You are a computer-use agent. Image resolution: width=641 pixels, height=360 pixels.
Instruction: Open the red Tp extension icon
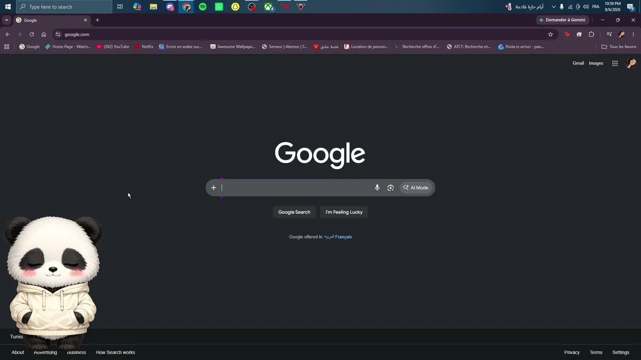click(x=567, y=34)
